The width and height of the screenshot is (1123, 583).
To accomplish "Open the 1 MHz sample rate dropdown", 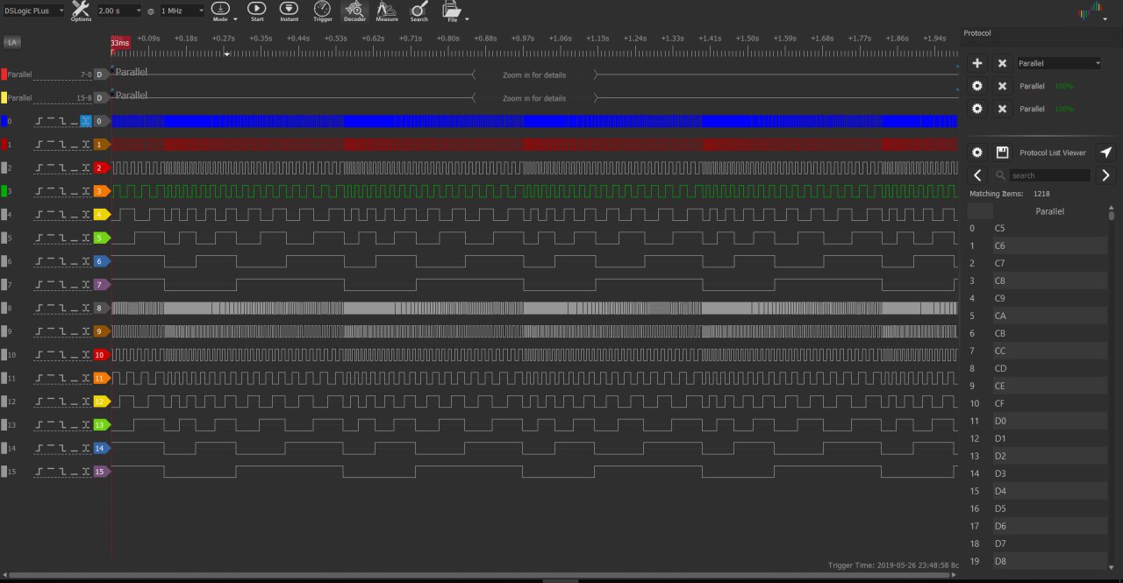I will 182,11.
